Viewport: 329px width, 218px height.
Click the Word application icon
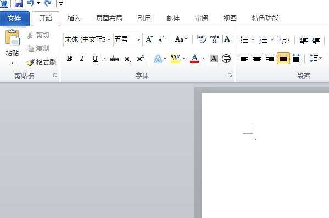(x=4, y=3)
